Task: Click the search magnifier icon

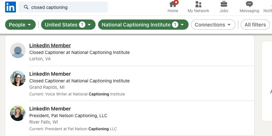Action: (26, 7)
